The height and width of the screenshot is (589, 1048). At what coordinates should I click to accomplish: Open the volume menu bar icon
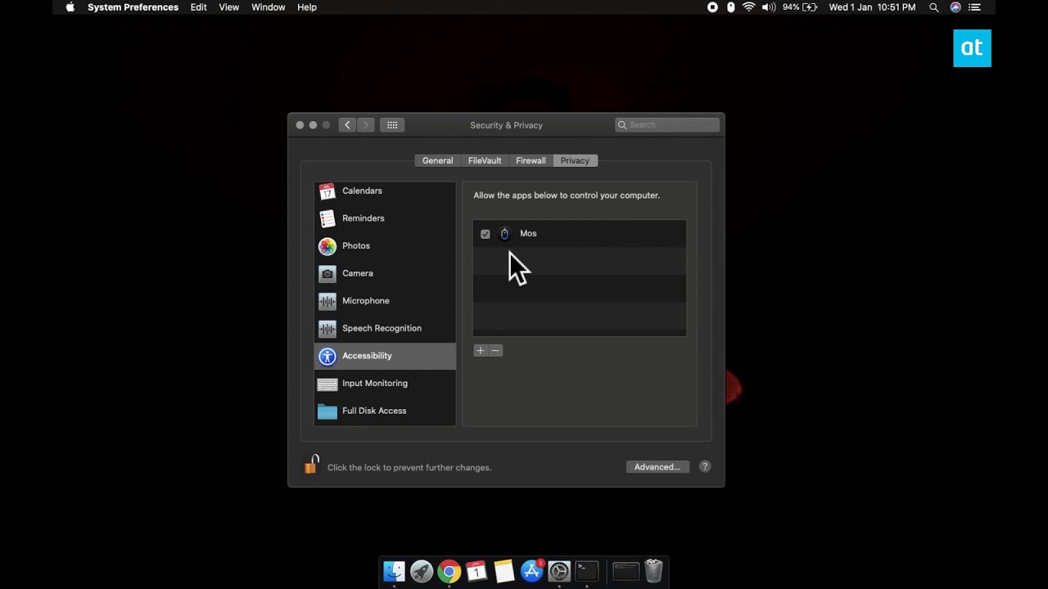coord(769,7)
